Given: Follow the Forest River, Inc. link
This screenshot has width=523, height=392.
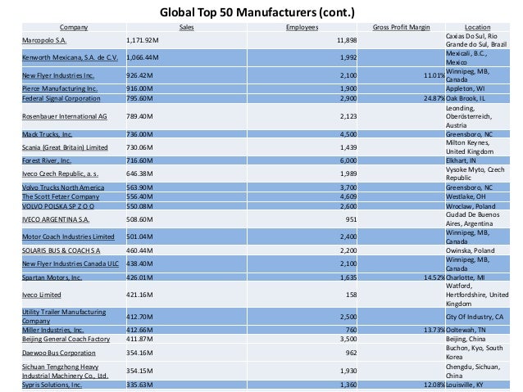Looking at the screenshot, I should (x=47, y=160).
